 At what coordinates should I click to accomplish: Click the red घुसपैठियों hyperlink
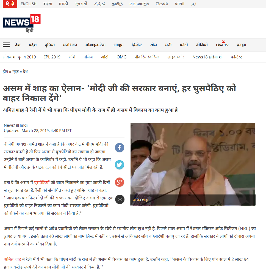click(x=42, y=182)
